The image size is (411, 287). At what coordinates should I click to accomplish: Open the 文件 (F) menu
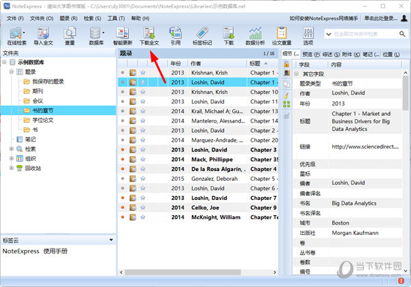[x=15, y=18]
